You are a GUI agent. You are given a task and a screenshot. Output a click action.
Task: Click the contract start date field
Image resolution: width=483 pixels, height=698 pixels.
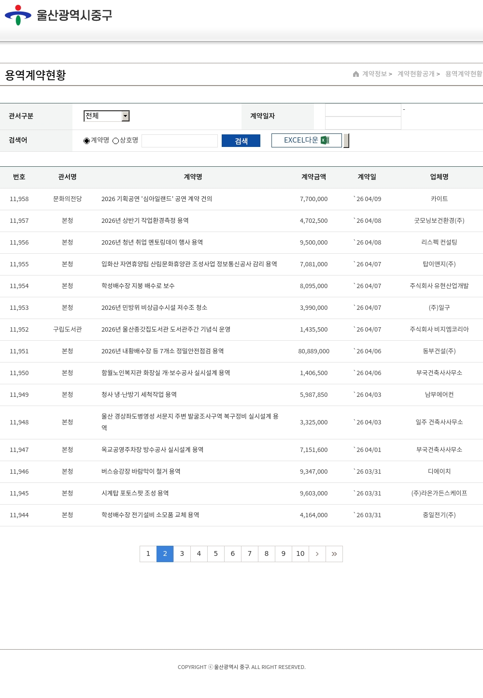(x=363, y=110)
